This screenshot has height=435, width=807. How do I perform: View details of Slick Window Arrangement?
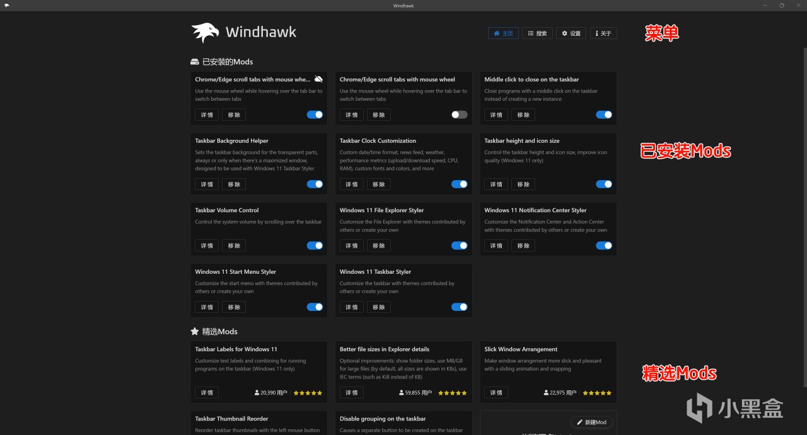click(496, 393)
